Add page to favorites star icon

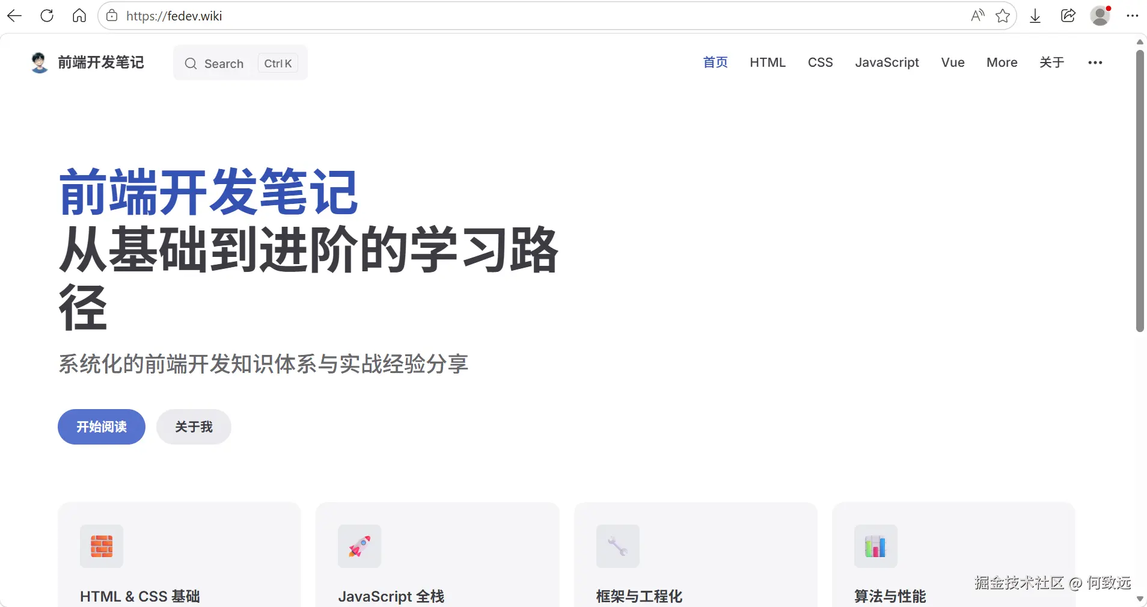point(1003,16)
